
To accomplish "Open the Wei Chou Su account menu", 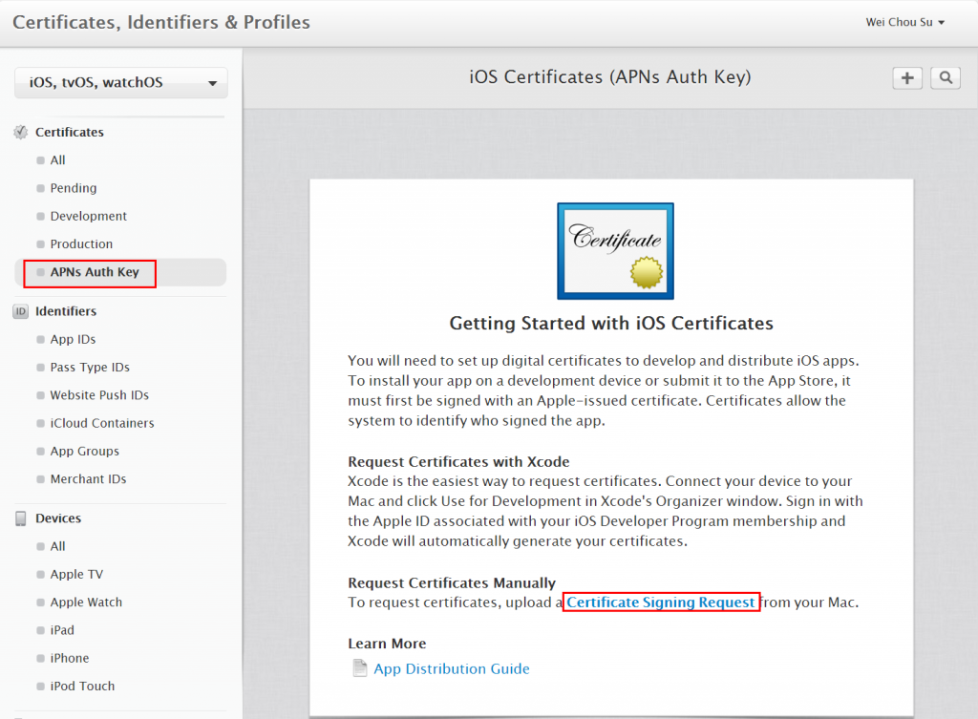I will point(904,22).
